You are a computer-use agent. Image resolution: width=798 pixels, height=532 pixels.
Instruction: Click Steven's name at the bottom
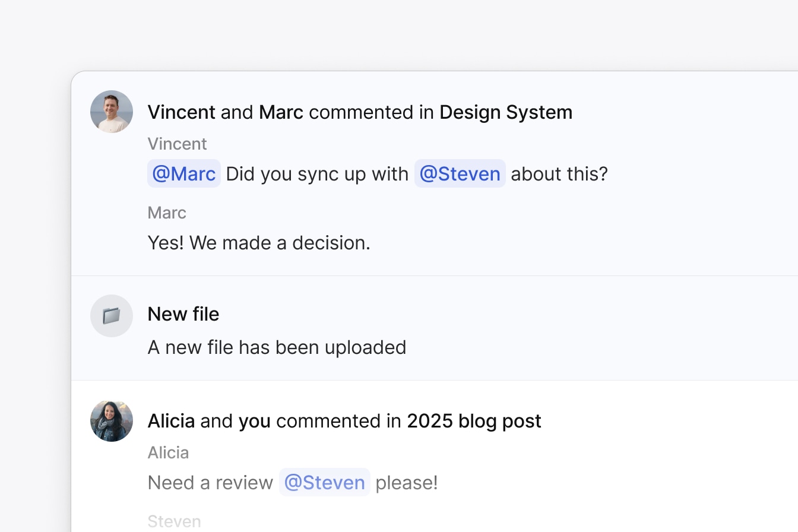coord(174,521)
